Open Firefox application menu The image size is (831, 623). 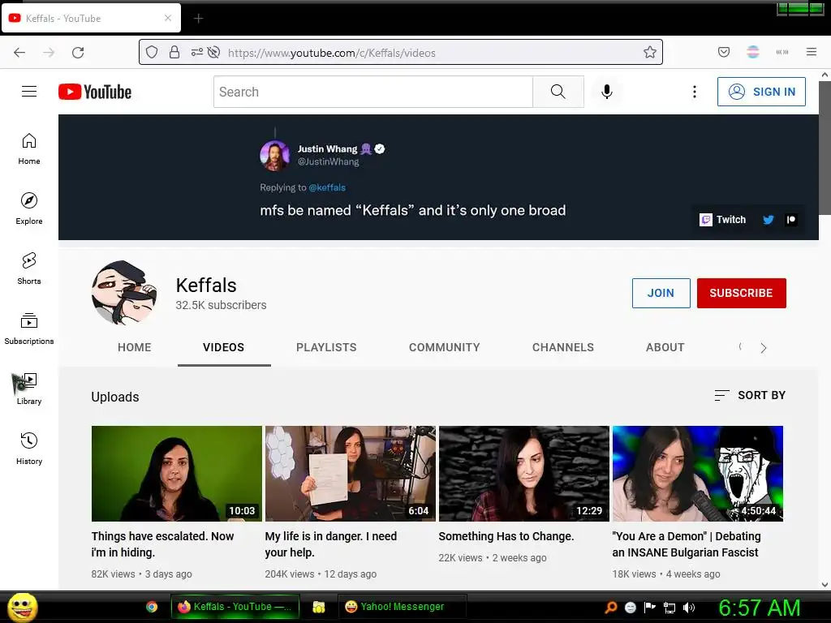pos(812,52)
